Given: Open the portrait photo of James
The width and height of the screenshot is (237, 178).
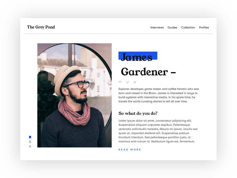Looking at the screenshot, I should (75, 95).
